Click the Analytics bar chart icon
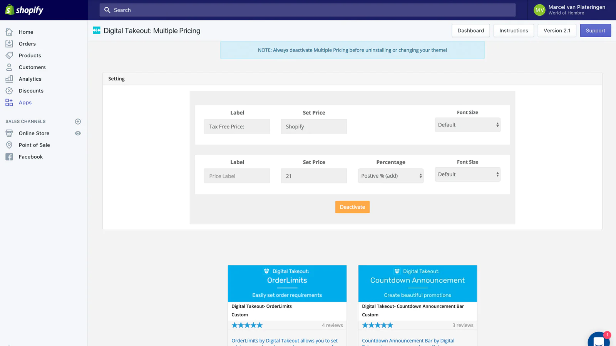Image resolution: width=616 pixels, height=346 pixels. click(9, 79)
